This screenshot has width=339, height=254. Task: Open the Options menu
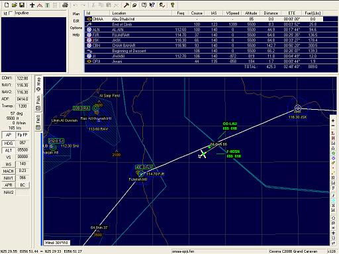point(76,28)
